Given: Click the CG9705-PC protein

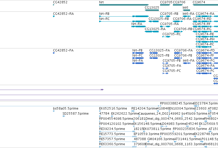Looking at the screenshot, I should click(165, 74).
